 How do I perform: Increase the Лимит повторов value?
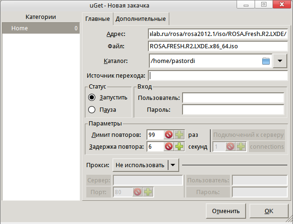pos(179,135)
